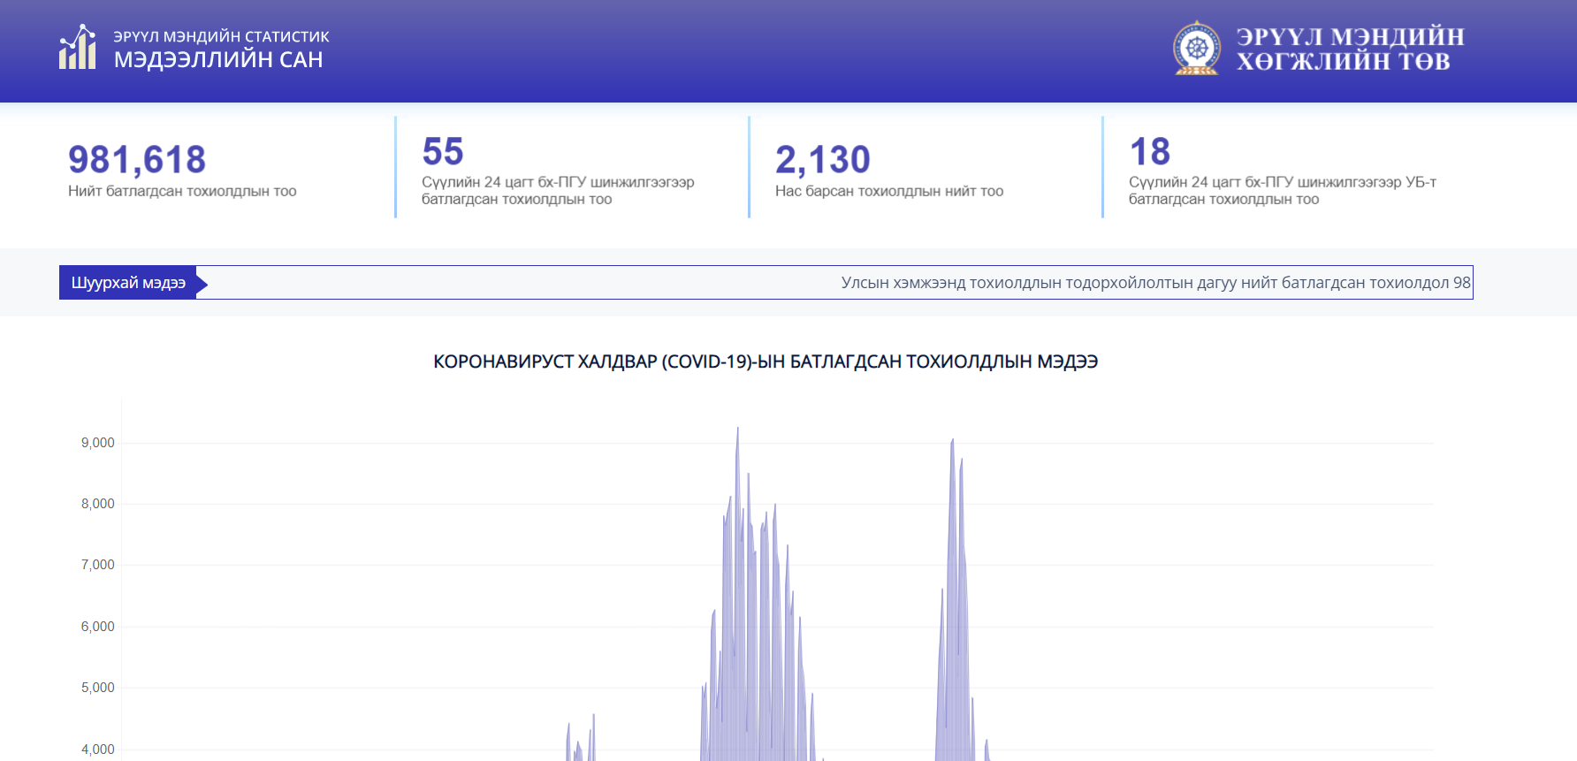Click the scrolling news ticker text
This screenshot has width=1577, height=761.
point(1155,283)
